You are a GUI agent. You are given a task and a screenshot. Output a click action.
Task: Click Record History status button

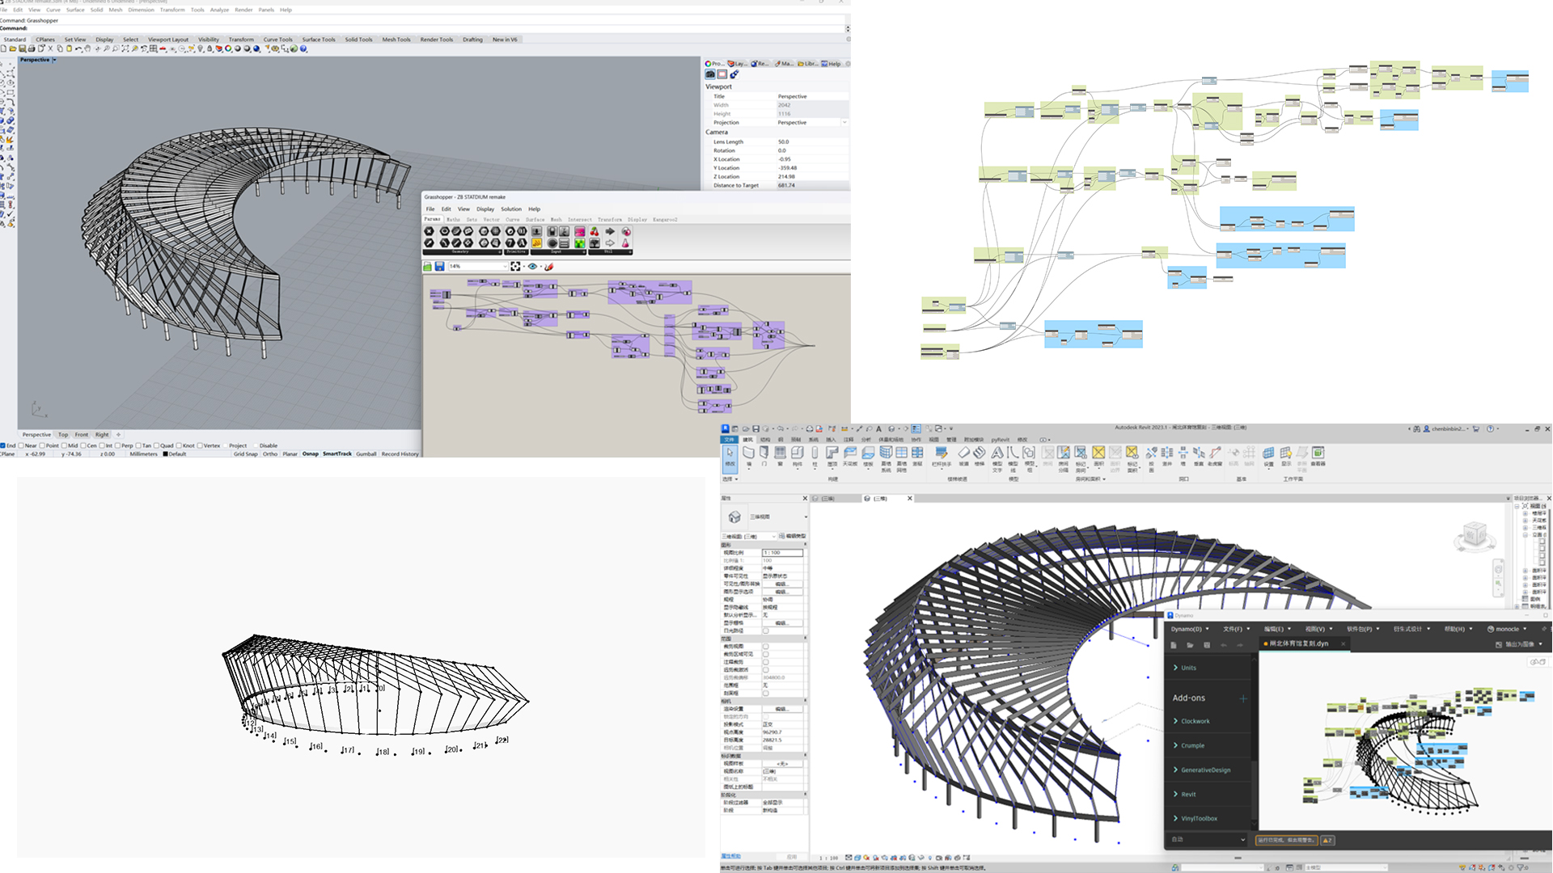(400, 454)
